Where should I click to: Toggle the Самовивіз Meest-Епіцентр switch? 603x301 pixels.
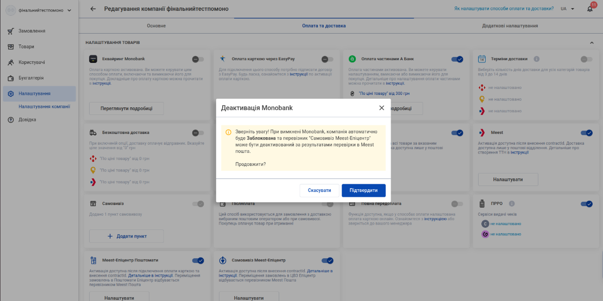[327, 261]
